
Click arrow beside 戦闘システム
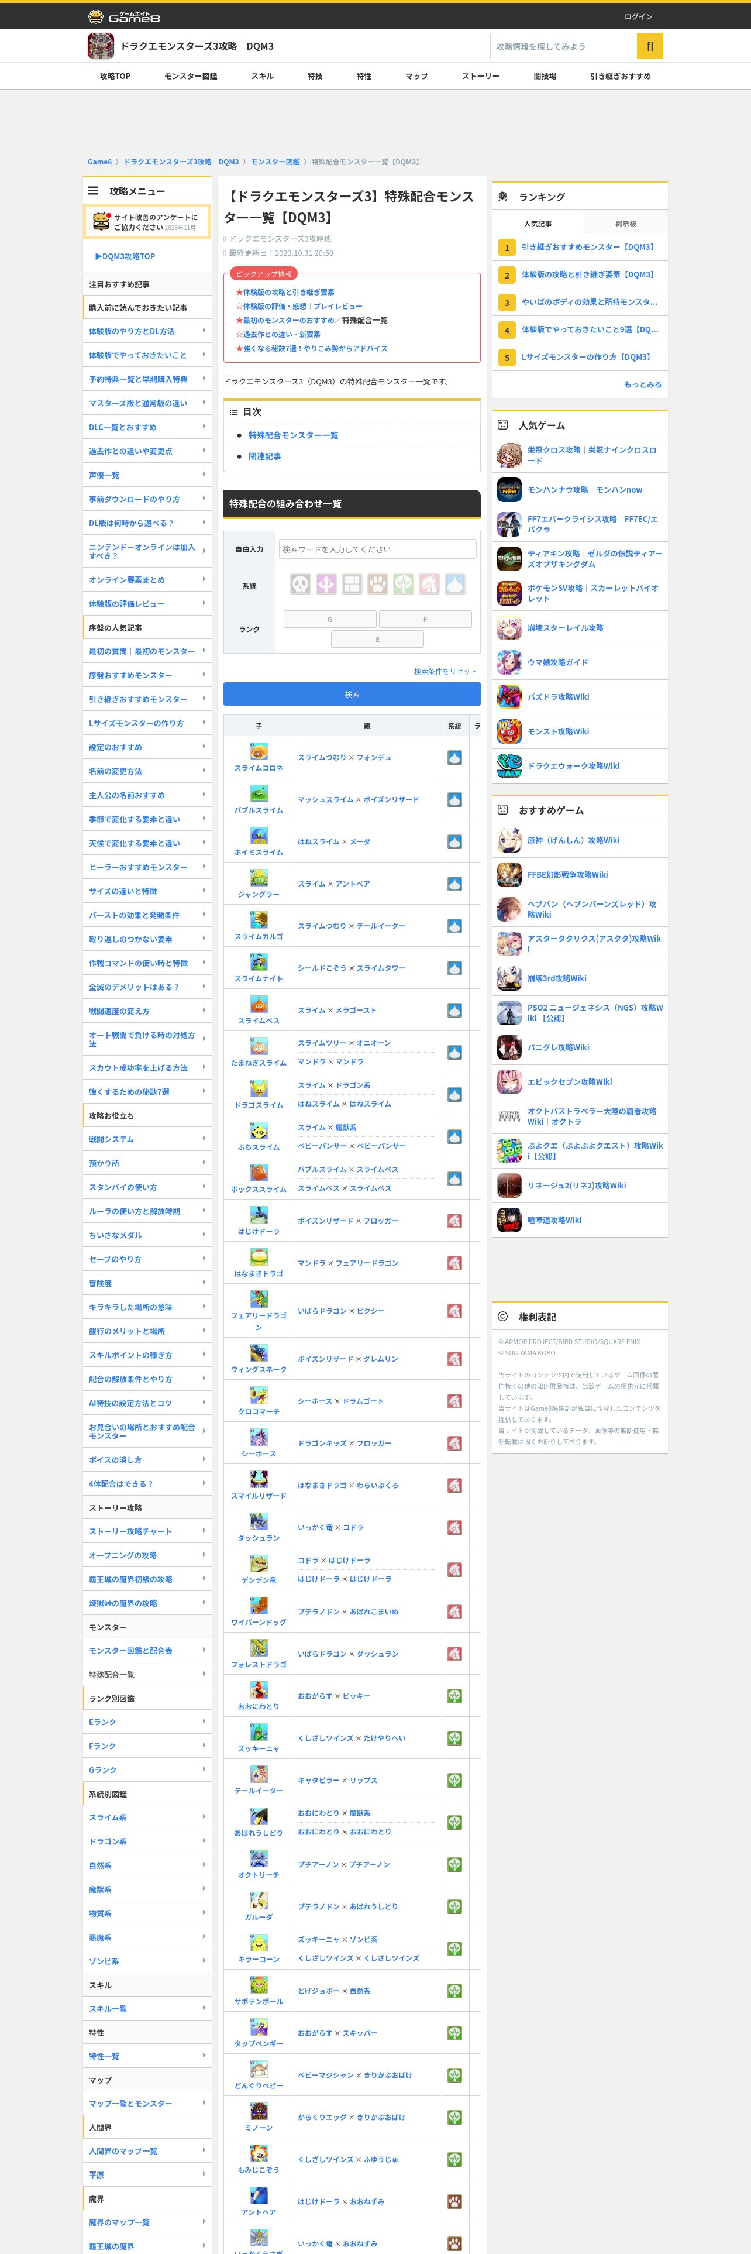point(204,1138)
